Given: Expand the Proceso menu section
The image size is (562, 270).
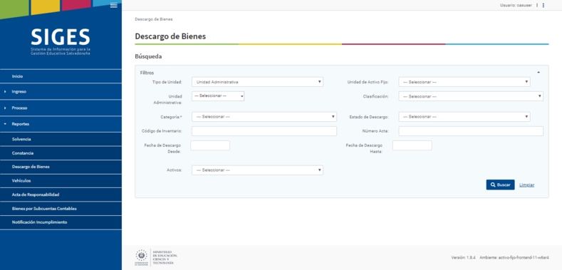Looking at the screenshot, I should click(x=61, y=108).
